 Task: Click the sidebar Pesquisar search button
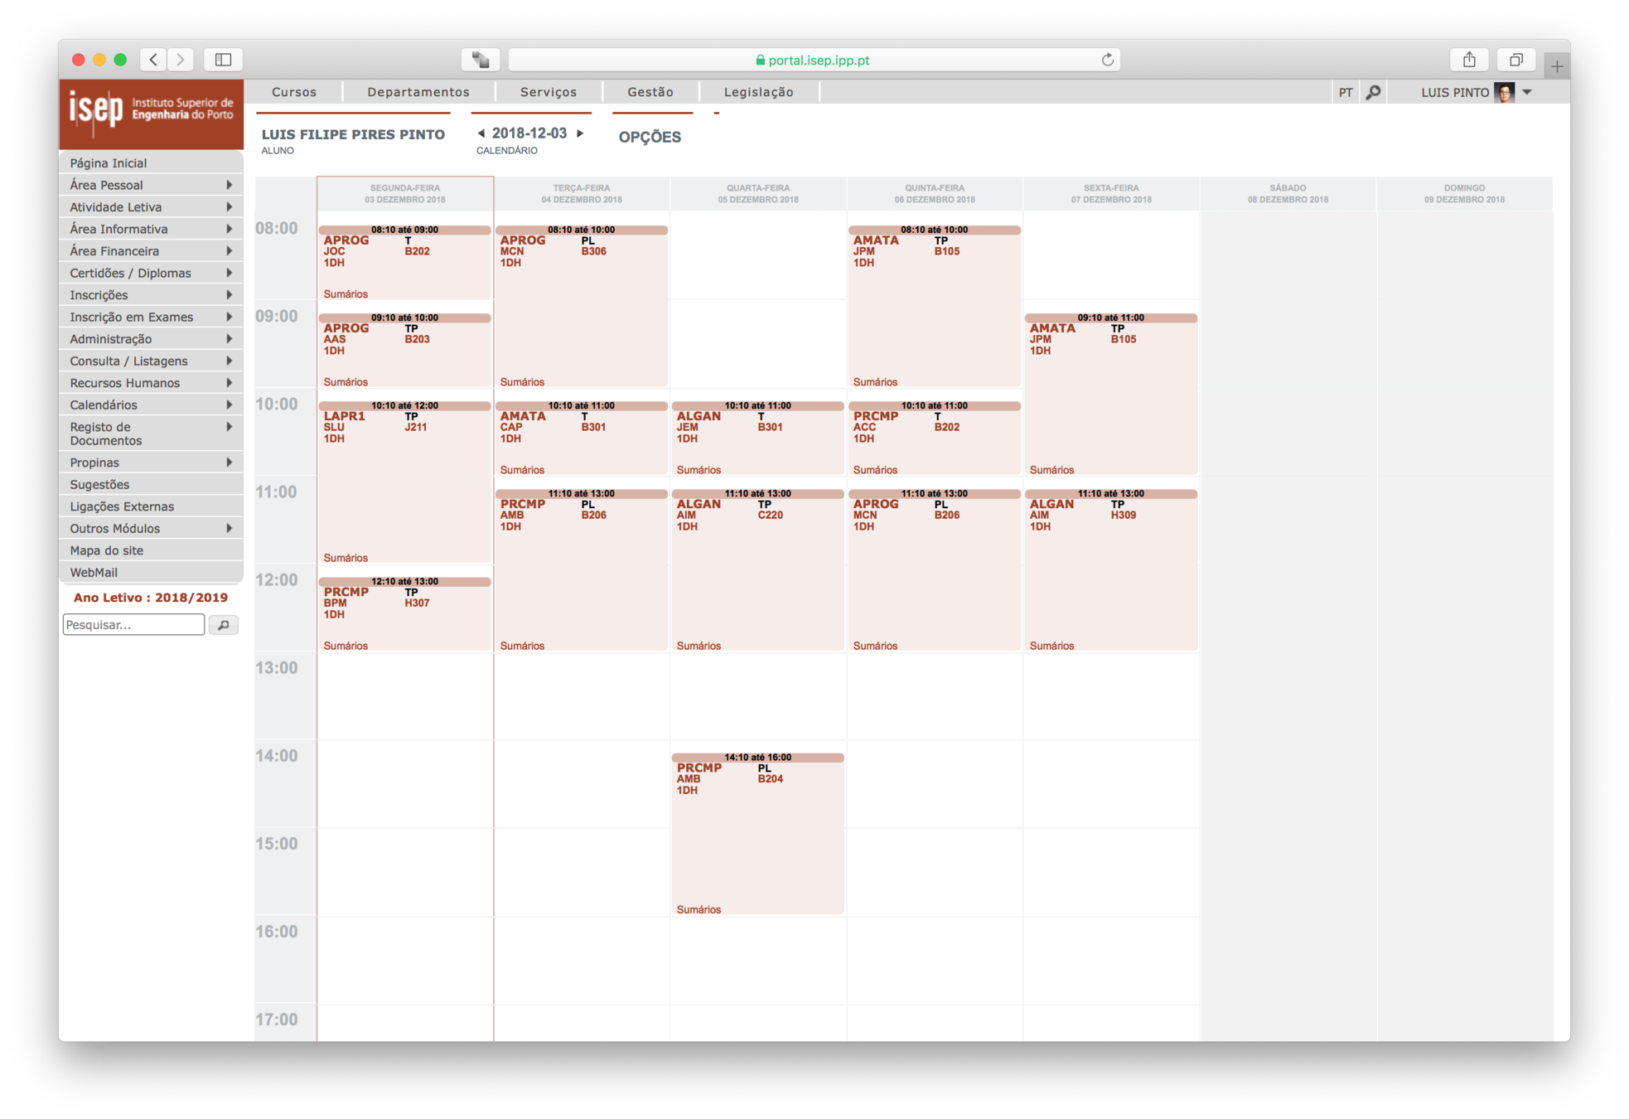pos(223,625)
